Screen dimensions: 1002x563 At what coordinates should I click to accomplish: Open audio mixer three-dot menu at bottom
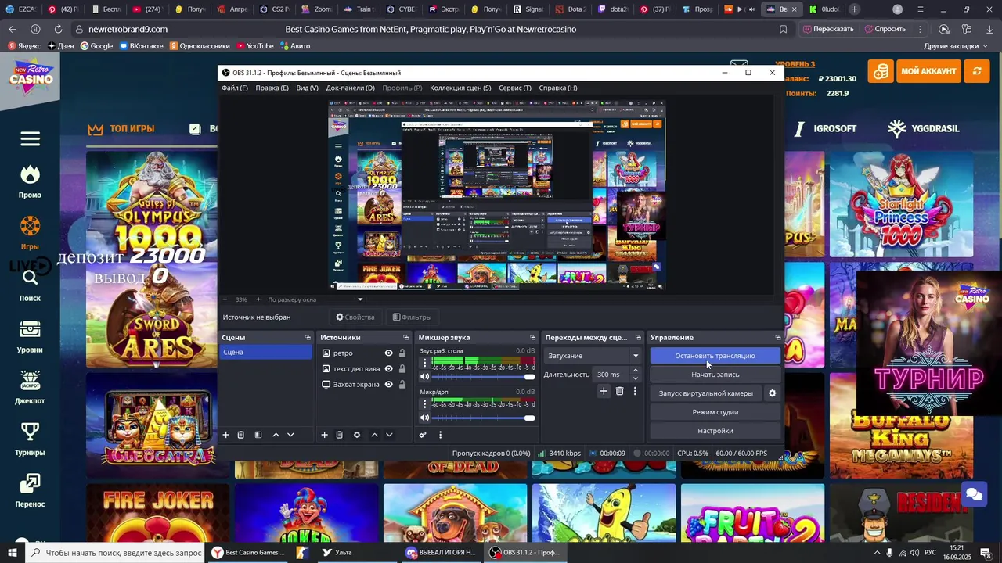point(440,435)
